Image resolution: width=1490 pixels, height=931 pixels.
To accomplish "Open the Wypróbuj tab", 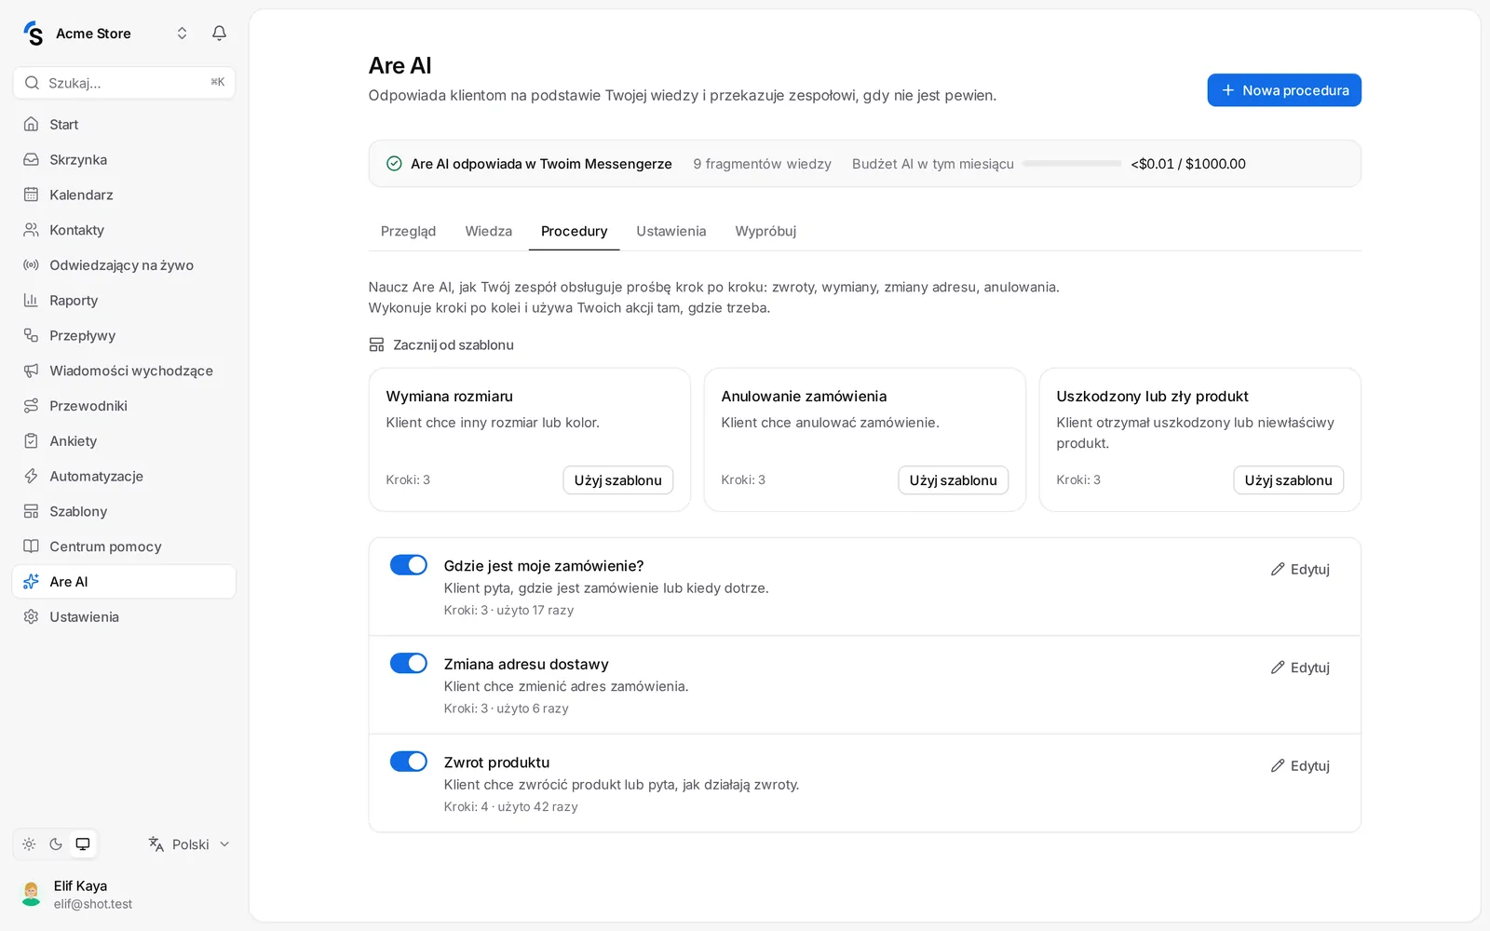I will point(765,231).
